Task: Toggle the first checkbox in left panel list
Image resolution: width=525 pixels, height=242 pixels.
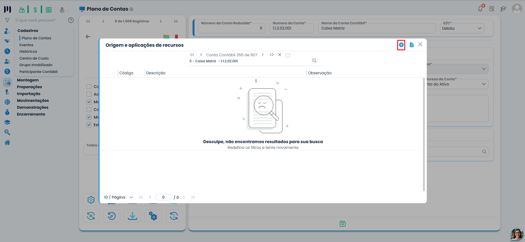Action: coord(89,87)
